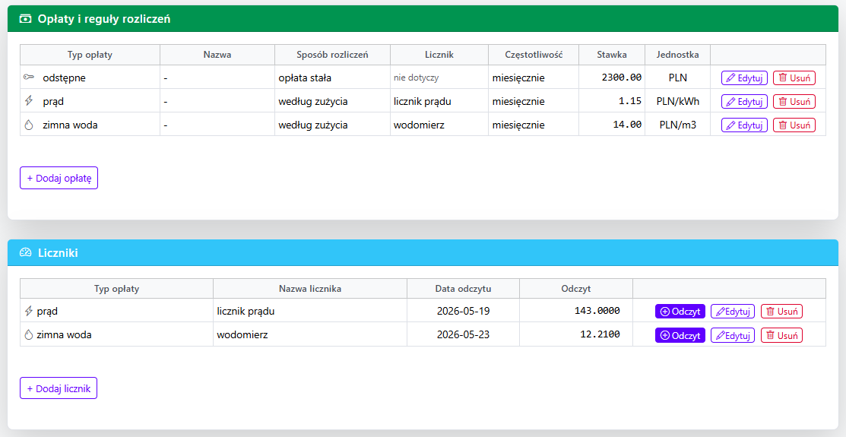
Task: Click the water drop icon beside zimna woda in fees table
Action: (x=29, y=125)
